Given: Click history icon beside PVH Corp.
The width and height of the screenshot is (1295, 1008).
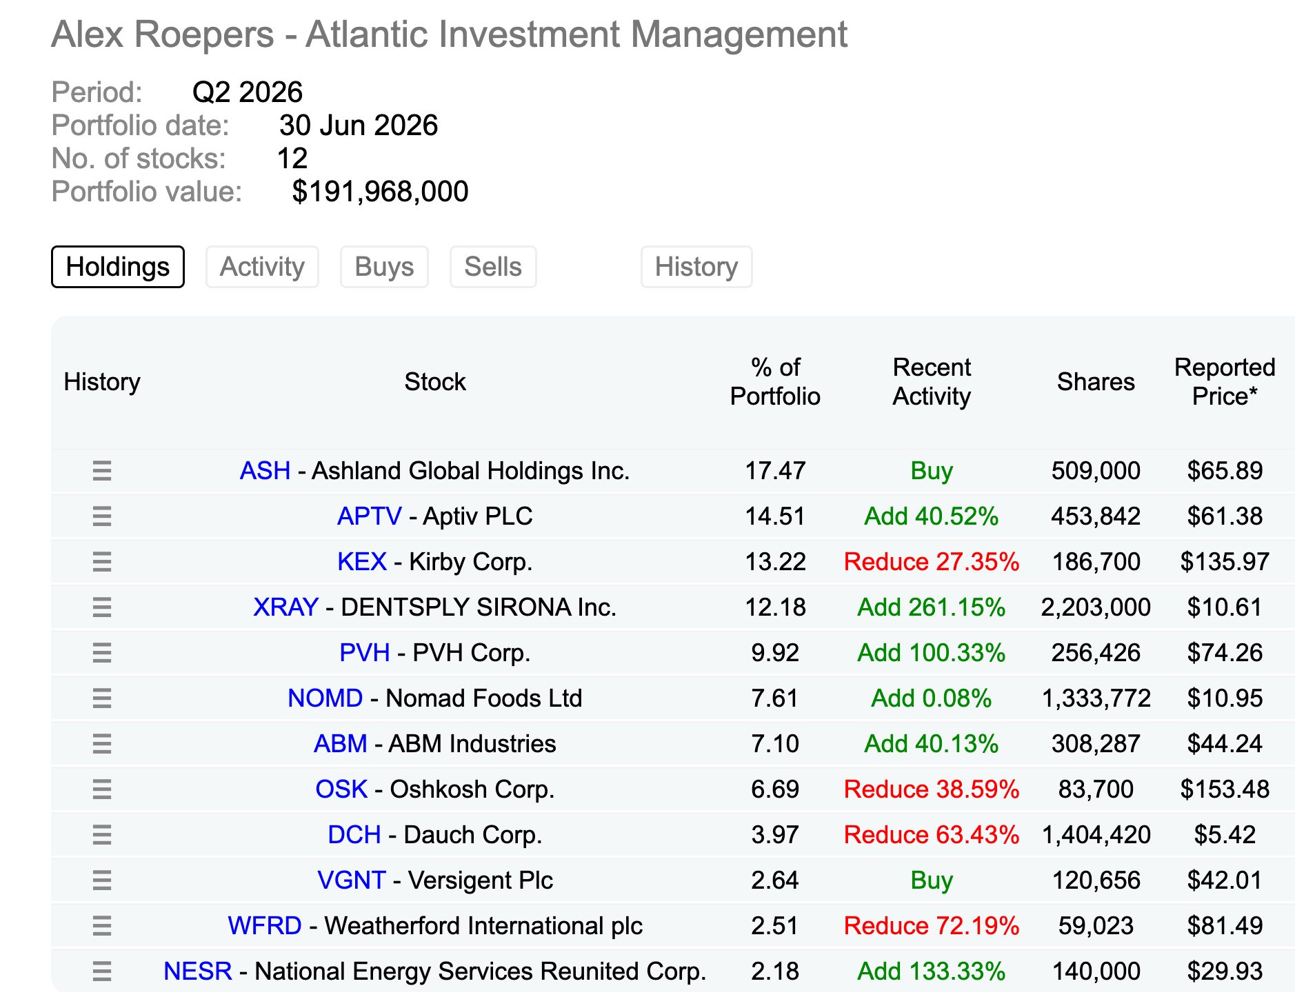Looking at the screenshot, I should tap(102, 653).
